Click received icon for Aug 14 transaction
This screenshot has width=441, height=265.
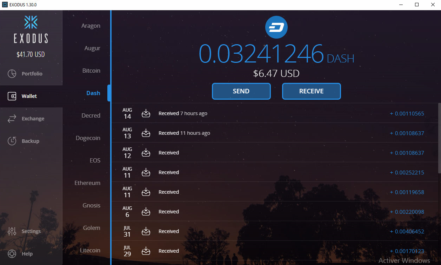click(x=146, y=113)
